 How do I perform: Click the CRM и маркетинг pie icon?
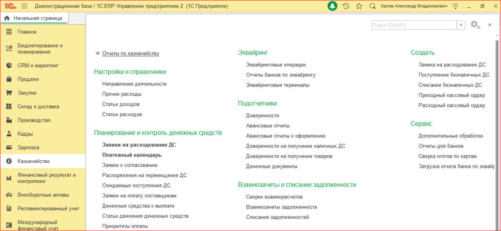9,65
